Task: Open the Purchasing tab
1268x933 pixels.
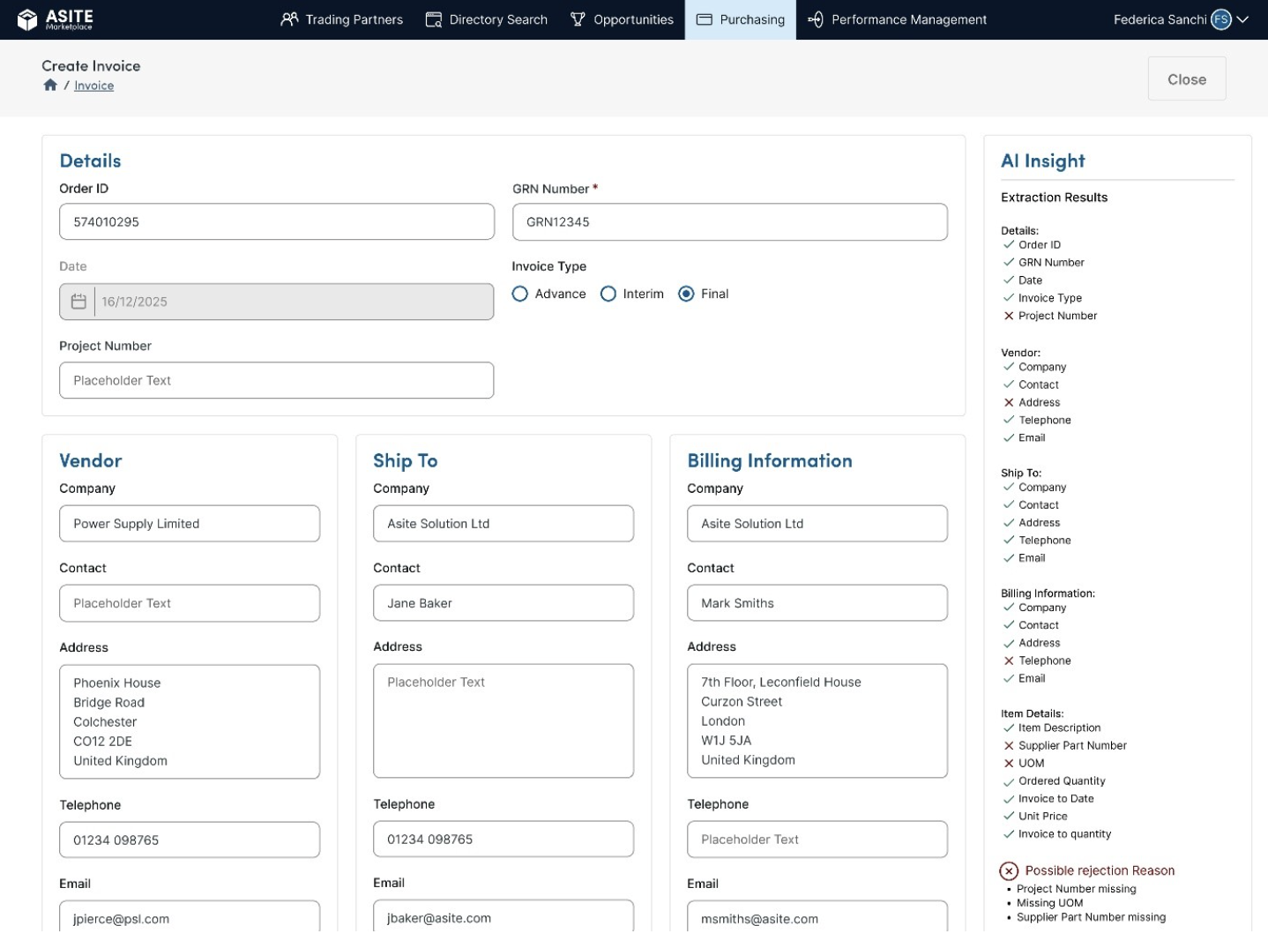Action: (741, 19)
